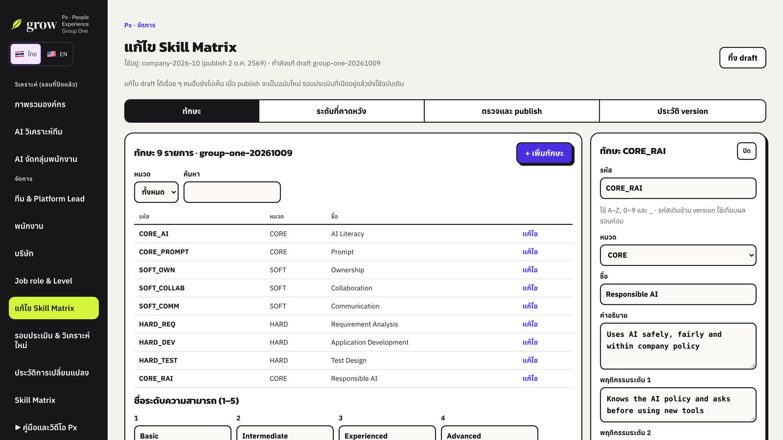Open the ตรวจและ publish tab
The image size is (783, 440).
[511, 111]
